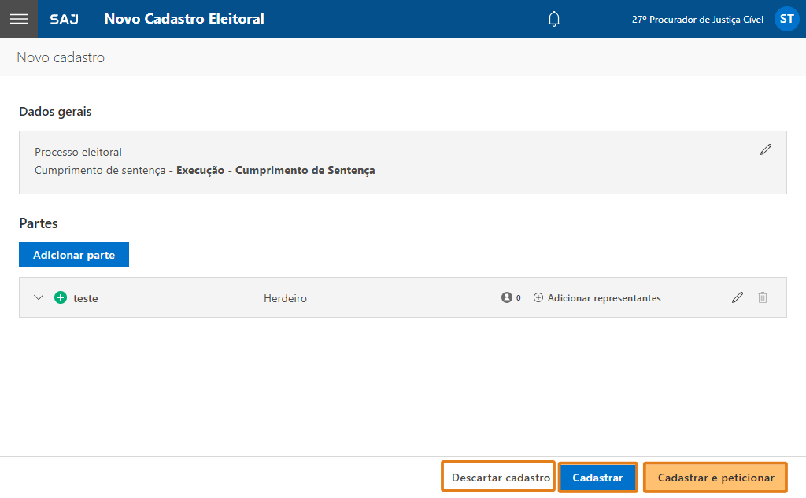This screenshot has height=498, width=806.
Task: Expand the teste party row chevron
Action: (39, 298)
